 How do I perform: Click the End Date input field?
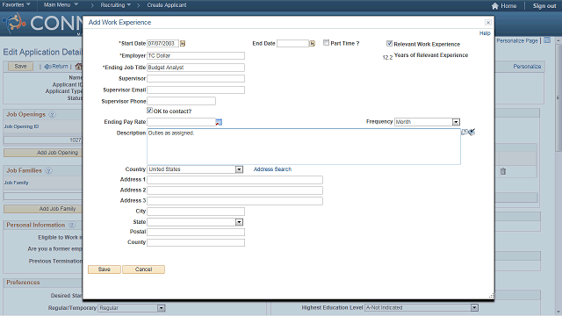point(292,43)
